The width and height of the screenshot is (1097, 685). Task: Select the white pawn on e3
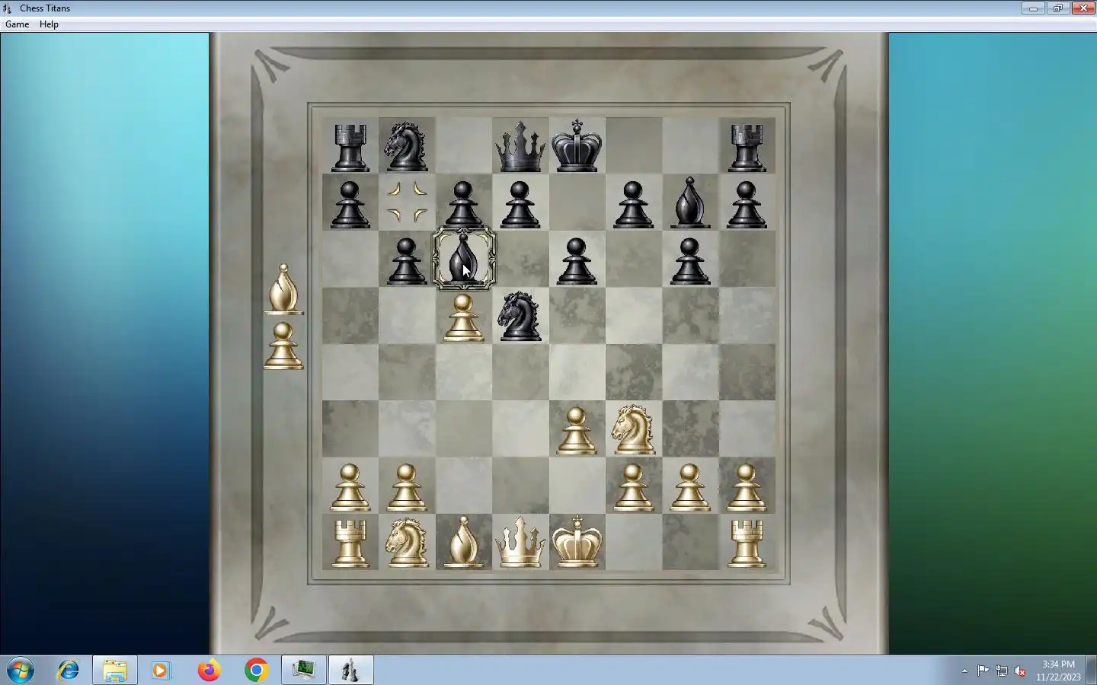pos(577,431)
